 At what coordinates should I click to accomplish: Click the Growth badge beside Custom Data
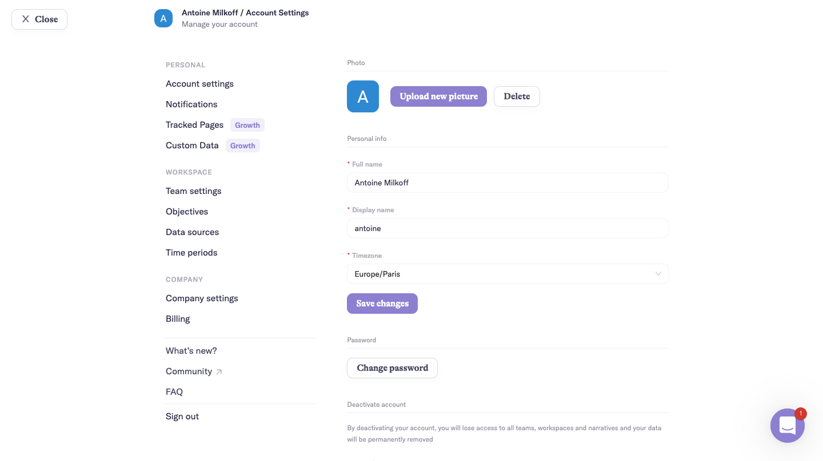pos(243,145)
